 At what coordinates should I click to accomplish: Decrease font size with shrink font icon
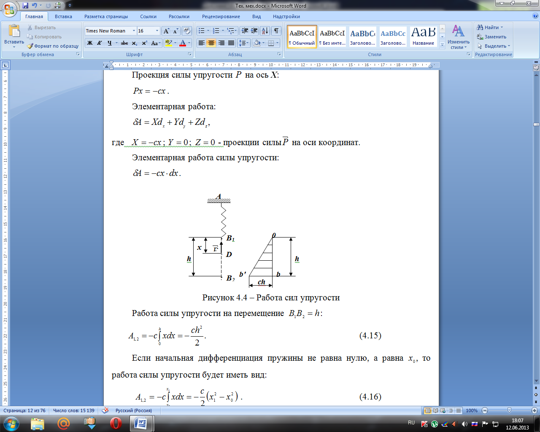(x=175, y=31)
